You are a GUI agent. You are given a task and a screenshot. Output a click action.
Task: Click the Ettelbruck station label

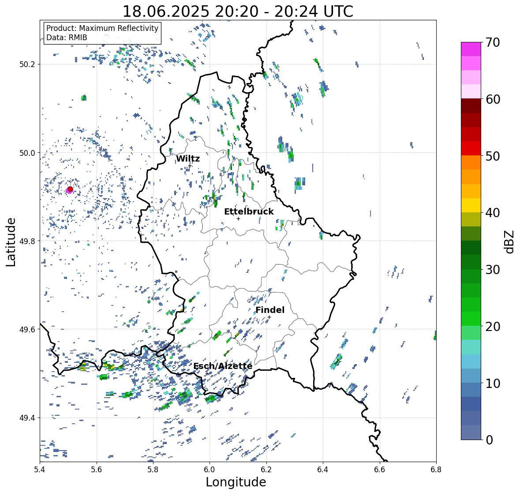tap(249, 211)
